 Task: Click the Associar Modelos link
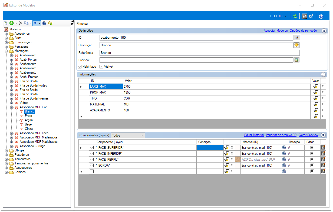[x=276, y=31]
